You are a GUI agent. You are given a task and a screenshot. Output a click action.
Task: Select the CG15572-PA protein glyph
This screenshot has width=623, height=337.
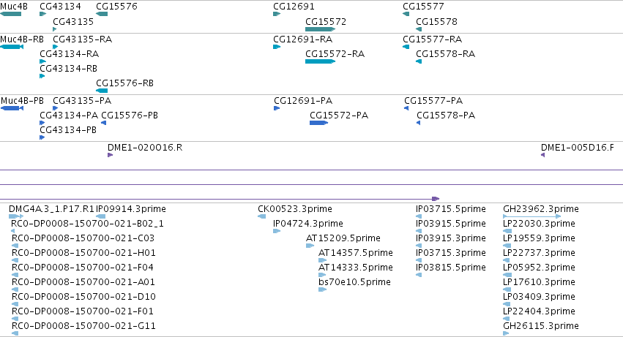pyautogui.click(x=318, y=123)
